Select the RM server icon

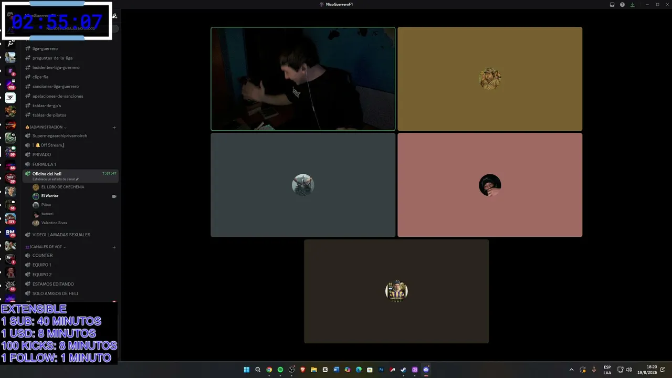point(10,232)
